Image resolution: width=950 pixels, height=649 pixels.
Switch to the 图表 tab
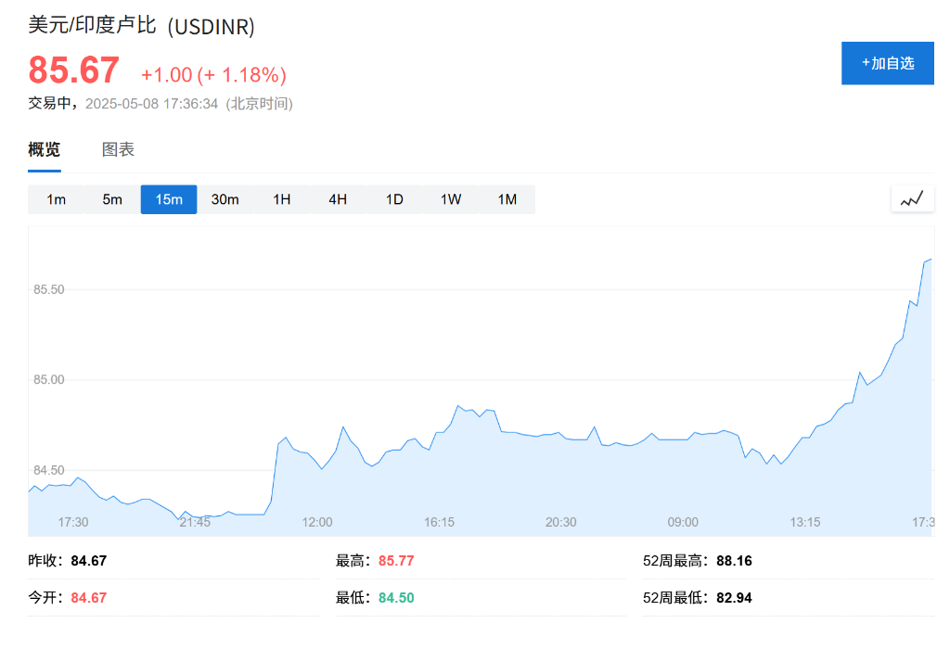click(118, 149)
